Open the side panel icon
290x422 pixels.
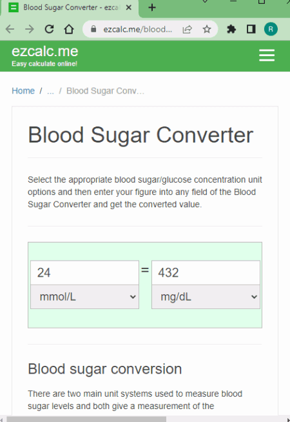251,29
